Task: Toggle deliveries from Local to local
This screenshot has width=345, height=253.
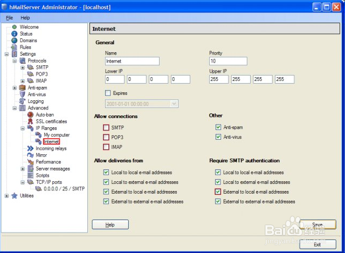Action: (106, 172)
